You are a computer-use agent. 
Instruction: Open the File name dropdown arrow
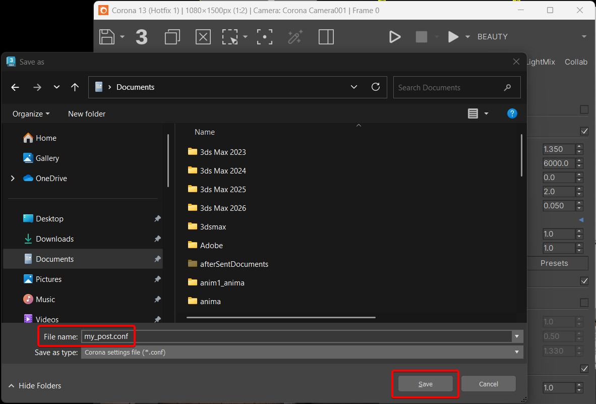[x=516, y=336]
